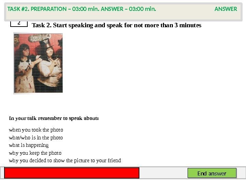Select the 'what/who is in the photo' line
This screenshot has width=246, height=184.
point(36,138)
